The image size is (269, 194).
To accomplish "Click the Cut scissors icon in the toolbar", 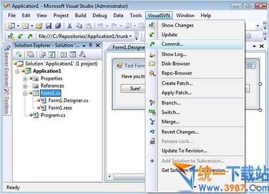I will 69,26.
